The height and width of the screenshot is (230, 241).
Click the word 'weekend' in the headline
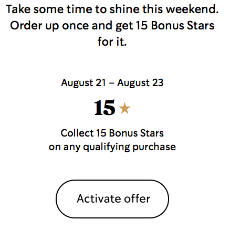(x=192, y=9)
